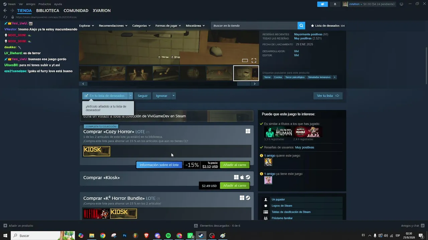Open the XVARION profile tab
Image resolution: width=428 pixels, height=240 pixels.
pyautogui.click(x=102, y=11)
